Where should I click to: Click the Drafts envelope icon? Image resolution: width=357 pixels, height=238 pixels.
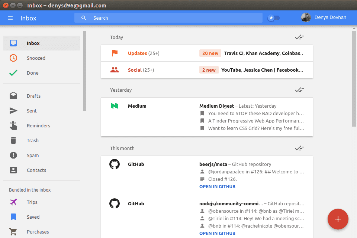coord(13,95)
